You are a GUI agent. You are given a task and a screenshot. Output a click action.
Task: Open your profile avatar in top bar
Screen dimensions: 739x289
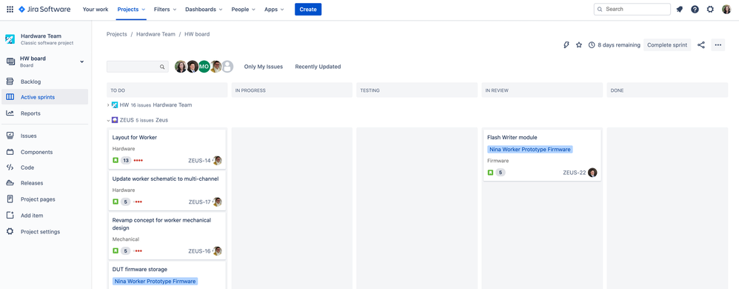coord(726,9)
